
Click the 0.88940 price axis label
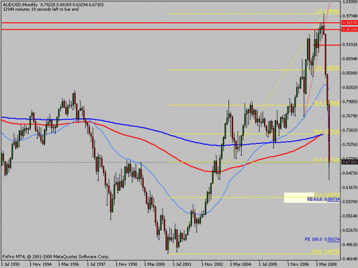point(350,59)
